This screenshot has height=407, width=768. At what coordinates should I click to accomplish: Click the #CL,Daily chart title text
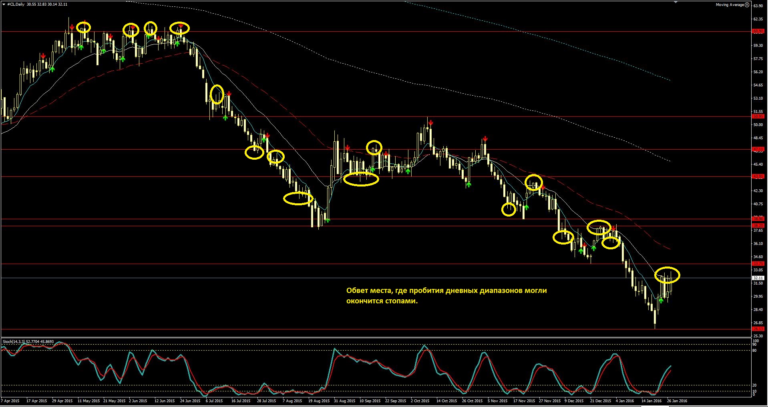[x=16, y=4]
